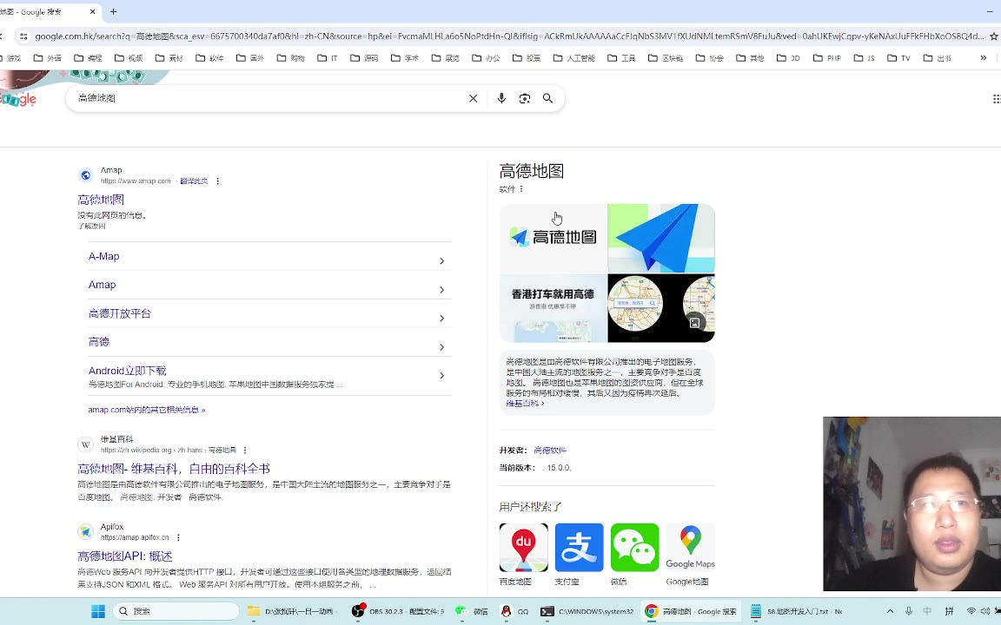
Task: Click the Google logo
Action: pyautogui.click(x=18, y=99)
